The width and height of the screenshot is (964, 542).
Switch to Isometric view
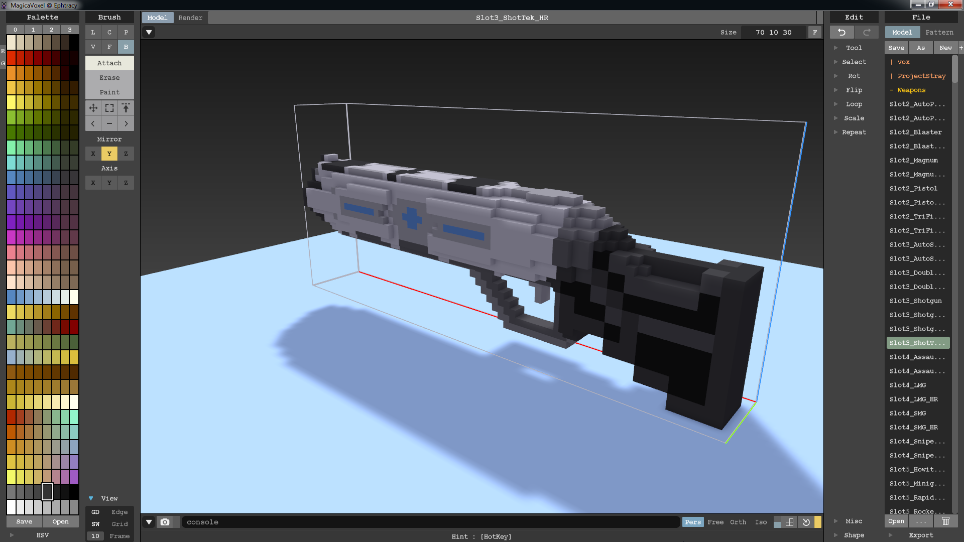pos(761,522)
